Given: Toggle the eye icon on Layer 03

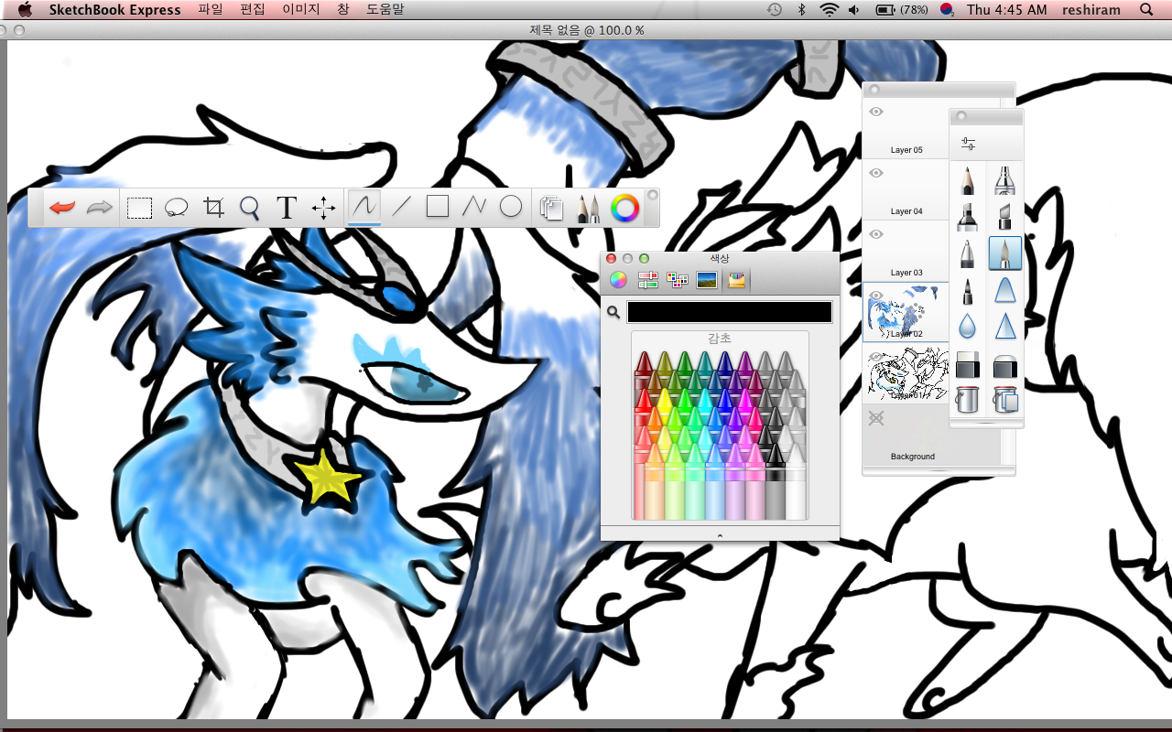Looking at the screenshot, I should [x=876, y=234].
